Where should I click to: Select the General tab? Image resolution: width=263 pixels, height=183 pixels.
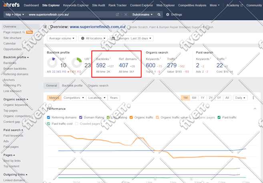(x=52, y=86)
